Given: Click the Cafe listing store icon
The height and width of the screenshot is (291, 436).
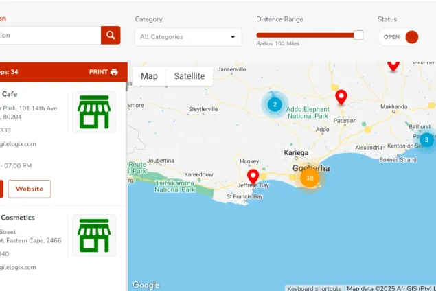Looking at the screenshot, I should (x=94, y=112).
